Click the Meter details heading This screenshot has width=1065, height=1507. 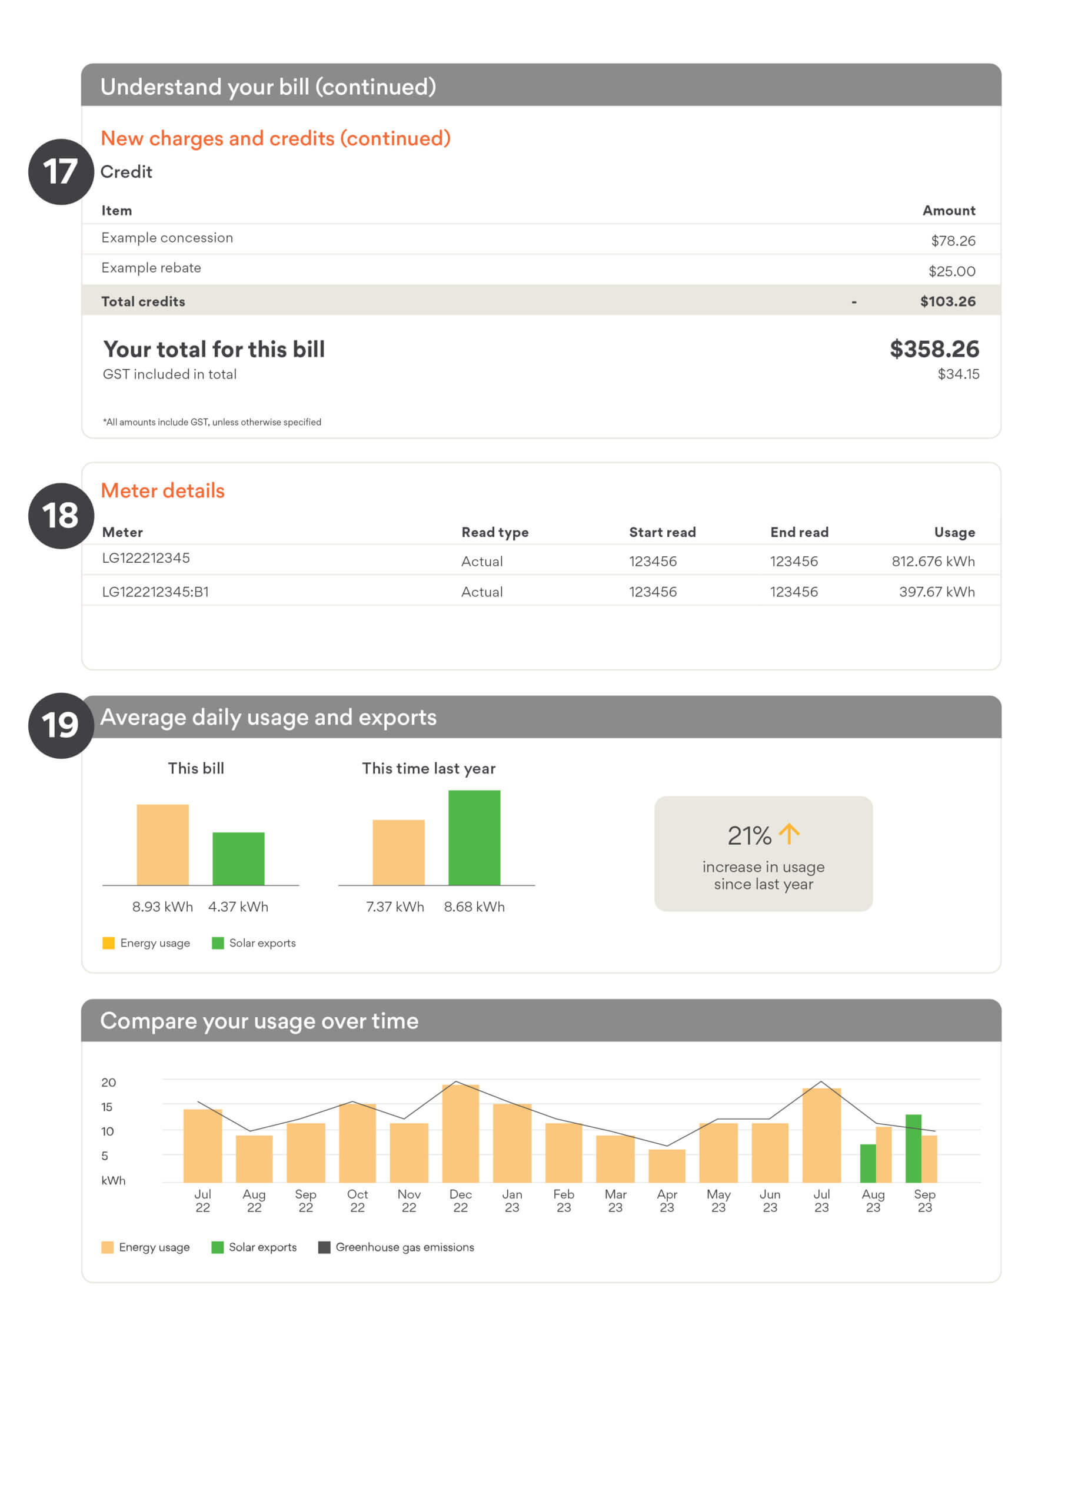163,490
